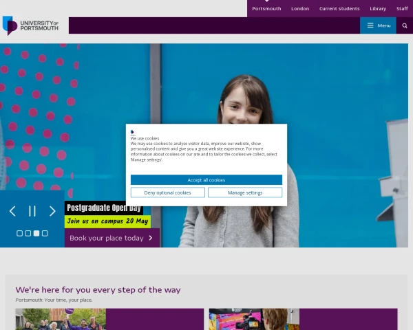Select the second carousel slide indicator

coord(28,234)
